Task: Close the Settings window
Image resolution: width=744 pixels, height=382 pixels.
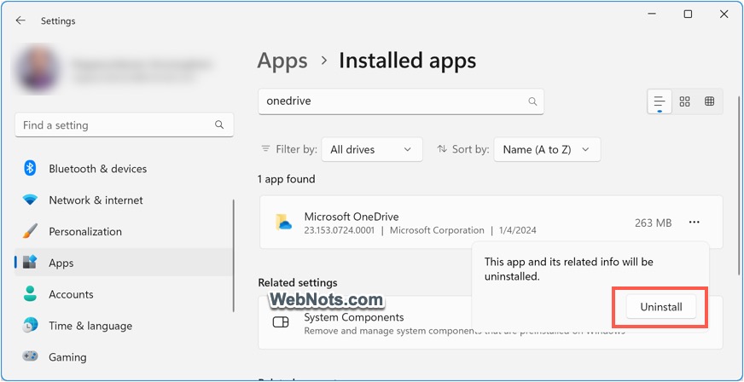Action: click(724, 14)
